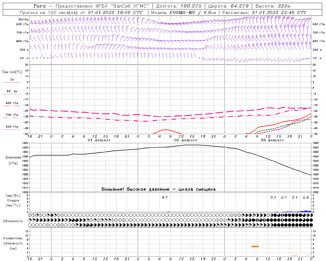Image resolution: width=326 pixels, height=261 pixels.
Task: Click the 'Осадки' precipitation label
Action: tap(13, 200)
